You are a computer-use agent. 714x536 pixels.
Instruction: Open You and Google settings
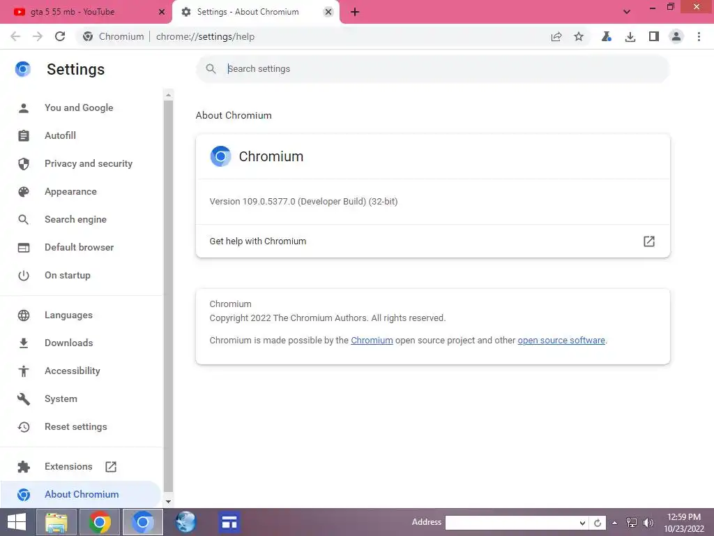tap(79, 108)
